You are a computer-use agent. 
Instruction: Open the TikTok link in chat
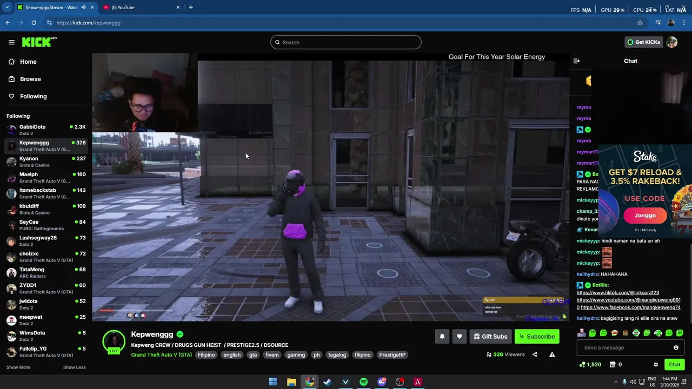tap(617, 293)
